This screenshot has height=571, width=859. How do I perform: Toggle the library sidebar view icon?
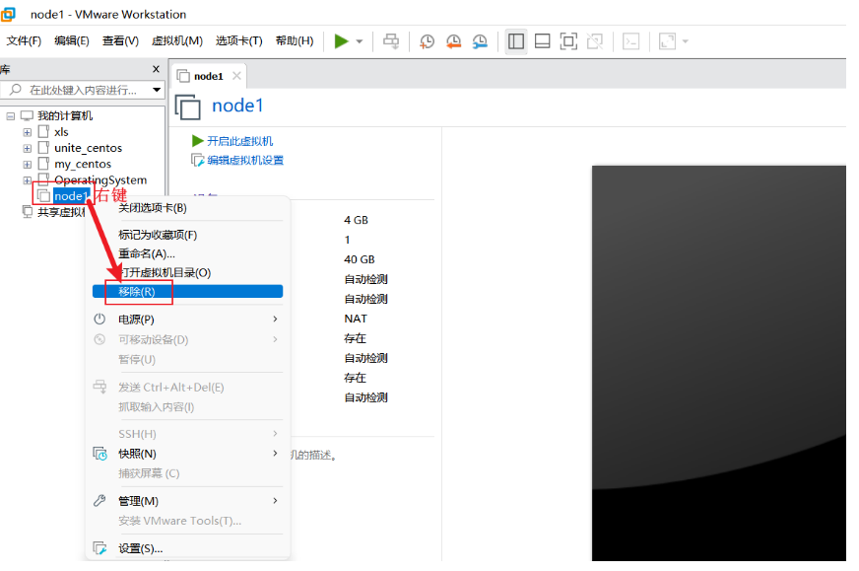pyautogui.click(x=516, y=41)
